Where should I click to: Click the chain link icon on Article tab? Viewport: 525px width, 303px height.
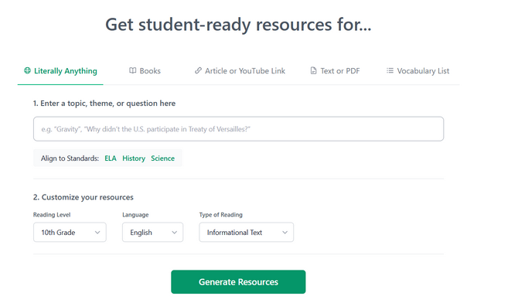pos(198,70)
